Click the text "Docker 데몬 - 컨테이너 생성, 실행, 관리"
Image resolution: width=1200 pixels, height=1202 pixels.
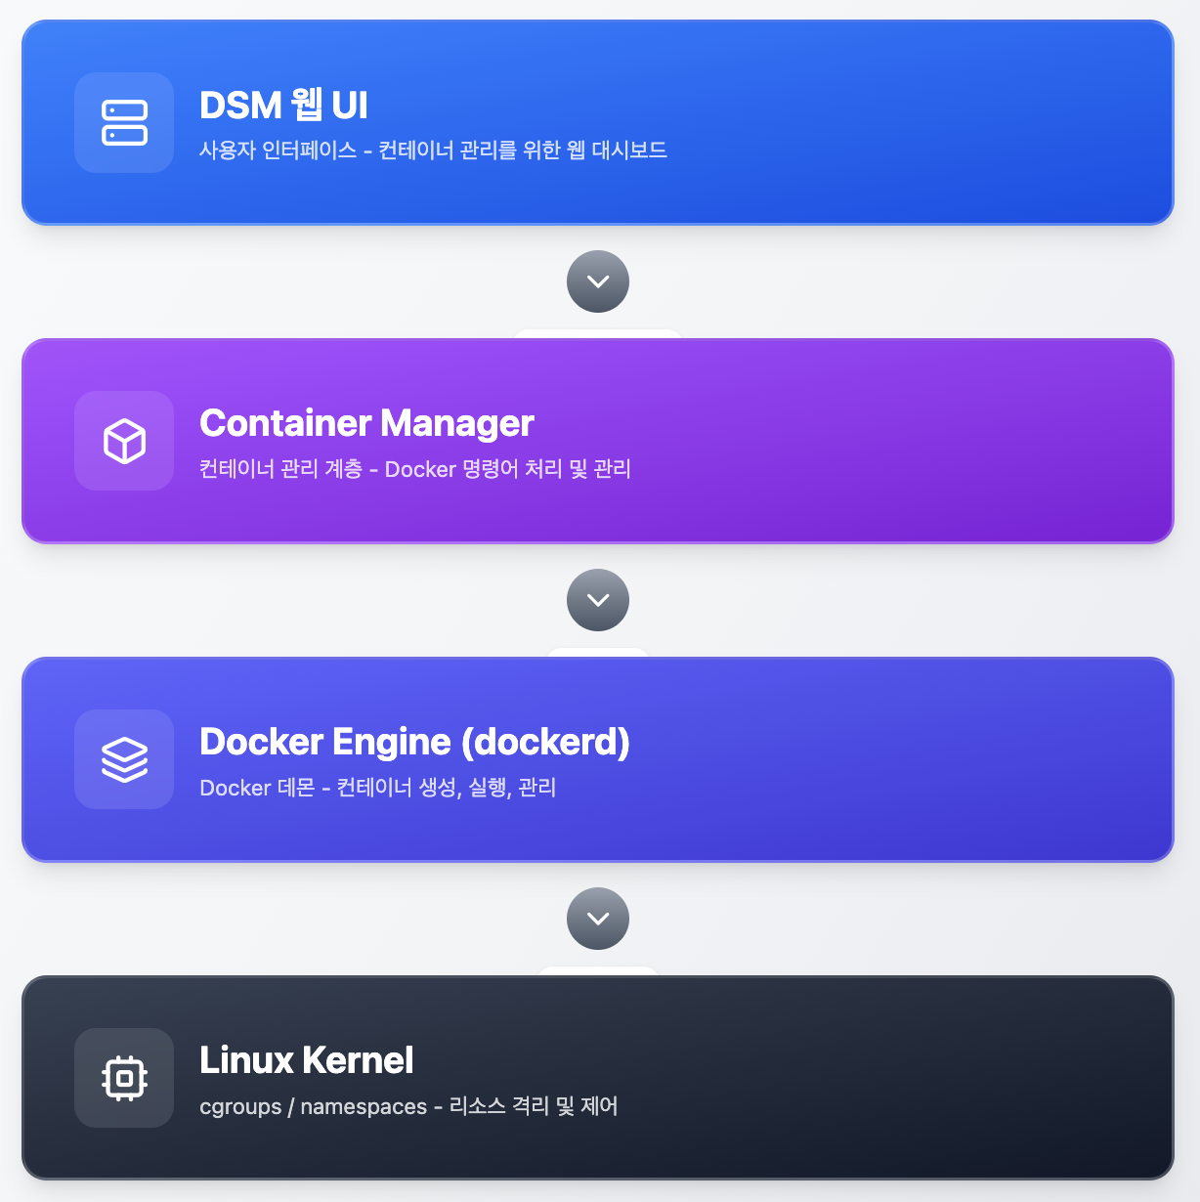point(377,788)
